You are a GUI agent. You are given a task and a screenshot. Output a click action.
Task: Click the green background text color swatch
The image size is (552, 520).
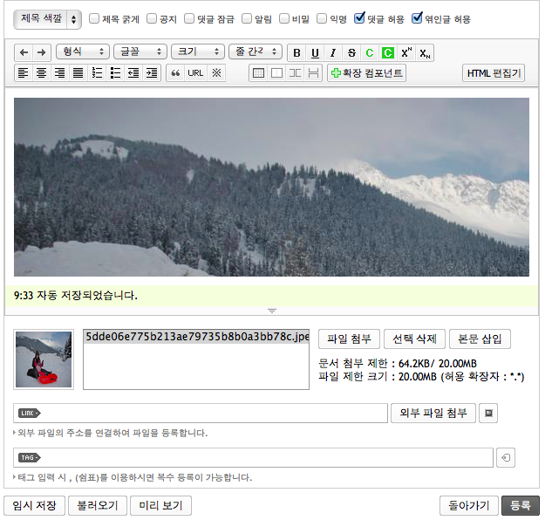387,53
